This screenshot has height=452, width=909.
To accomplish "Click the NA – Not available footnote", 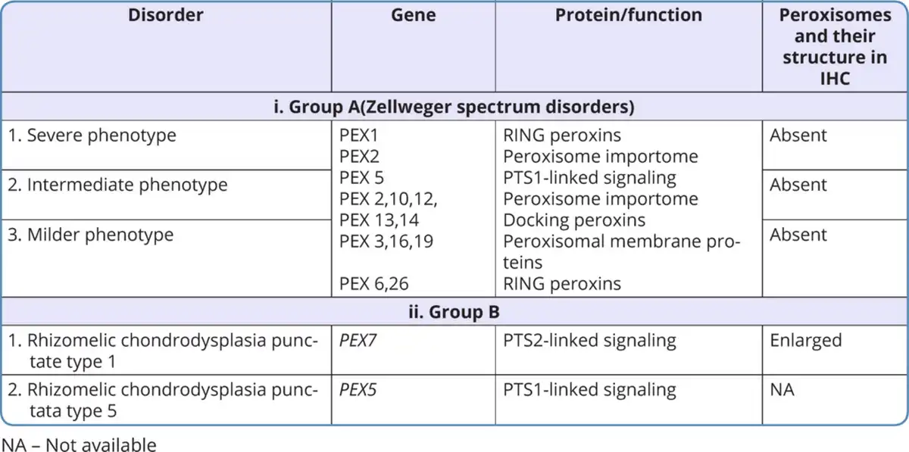I will pyautogui.click(x=79, y=444).
